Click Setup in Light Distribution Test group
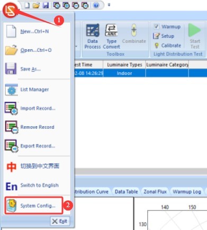The width and height of the screenshot is (207, 230). point(164,36)
